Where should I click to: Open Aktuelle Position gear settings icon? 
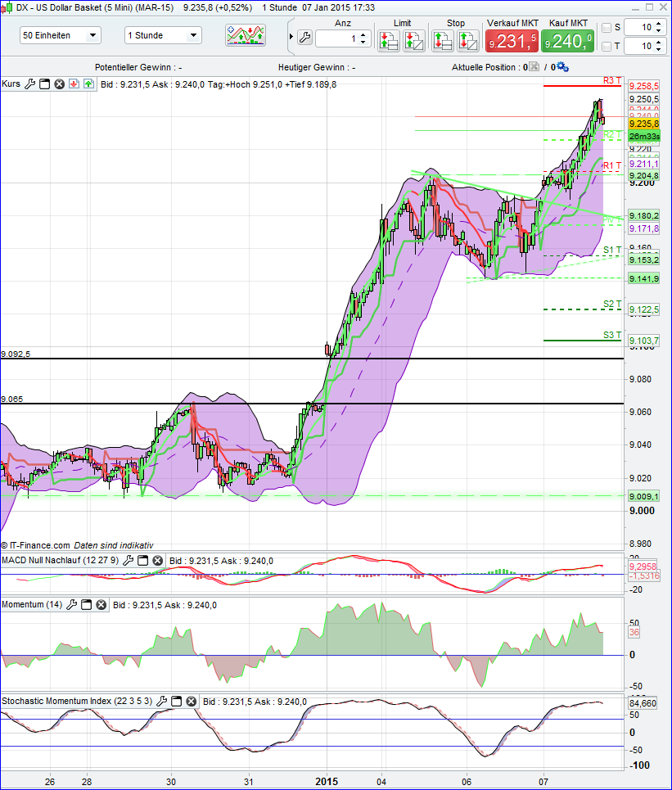(562, 68)
